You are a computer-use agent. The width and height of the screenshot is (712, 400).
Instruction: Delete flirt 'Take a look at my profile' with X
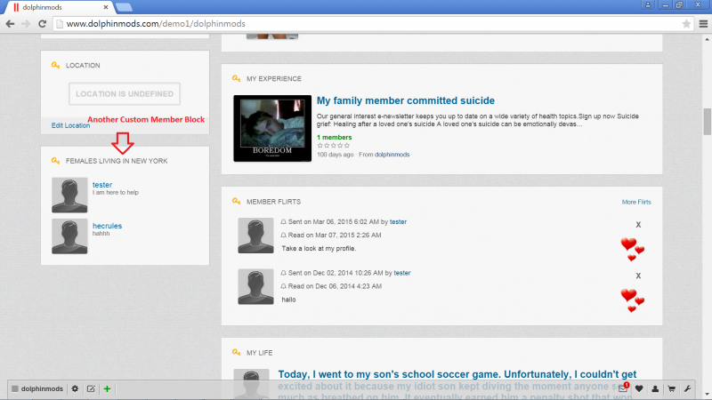coord(638,225)
